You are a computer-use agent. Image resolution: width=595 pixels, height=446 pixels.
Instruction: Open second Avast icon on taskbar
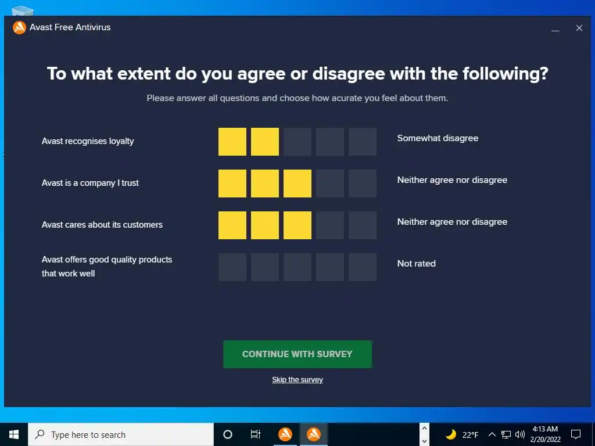point(314,434)
